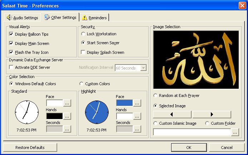Click the Standard clock 7:02:53 PM time
The width and height of the screenshot is (248, 155).
pos(26,130)
